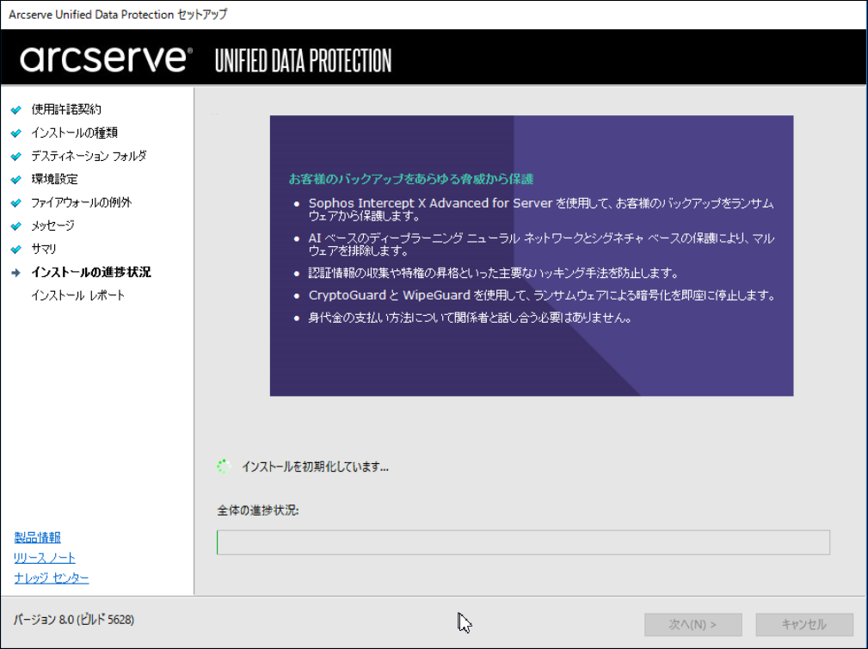Image resolution: width=868 pixels, height=649 pixels.
Task: Open the リリース ノート link
Action: pyautogui.click(x=44, y=558)
